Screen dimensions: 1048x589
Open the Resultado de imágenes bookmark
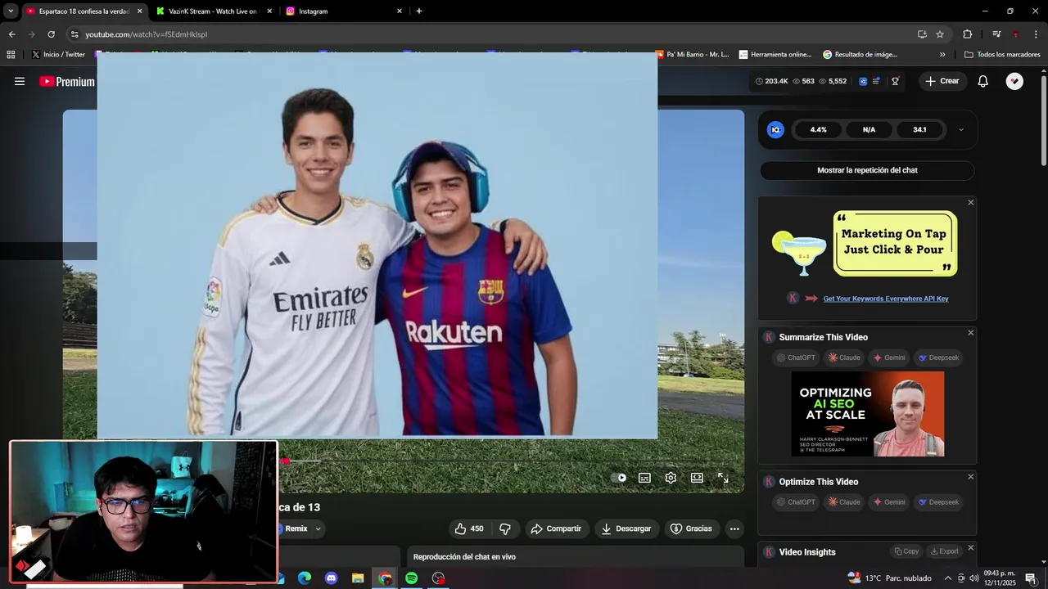[x=860, y=55]
